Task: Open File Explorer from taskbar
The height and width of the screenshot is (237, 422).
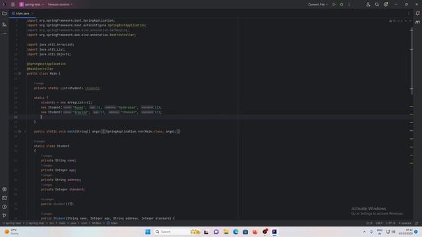Action: click(226, 232)
